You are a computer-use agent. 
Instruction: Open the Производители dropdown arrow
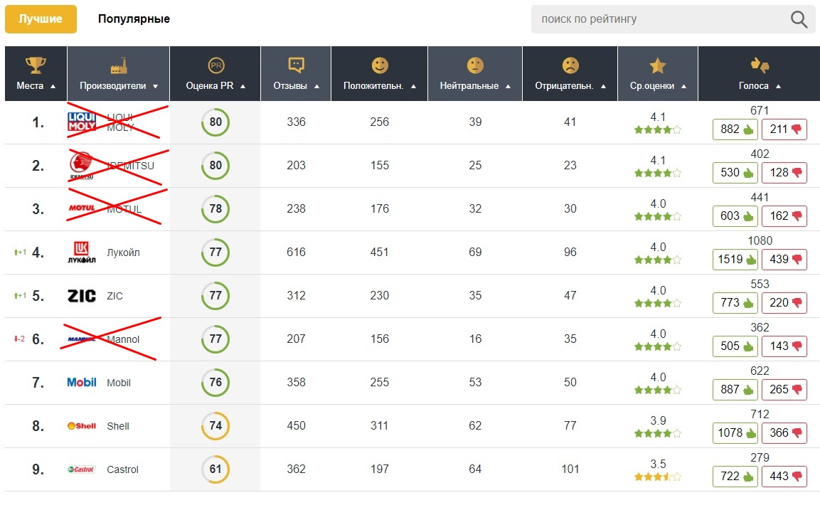point(156,86)
